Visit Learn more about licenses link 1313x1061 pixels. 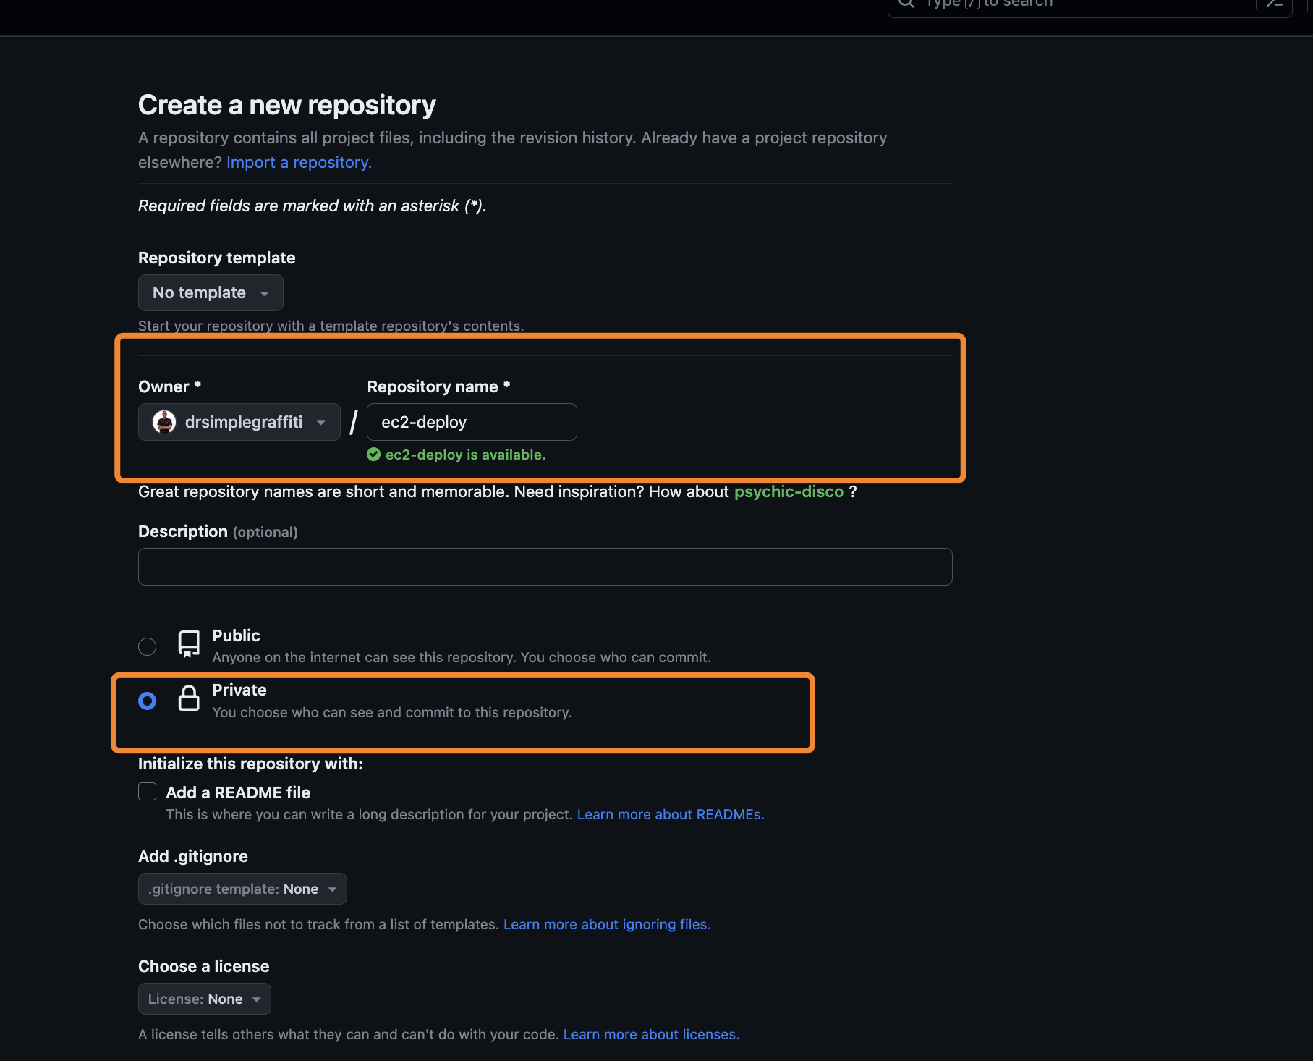click(x=650, y=1034)
